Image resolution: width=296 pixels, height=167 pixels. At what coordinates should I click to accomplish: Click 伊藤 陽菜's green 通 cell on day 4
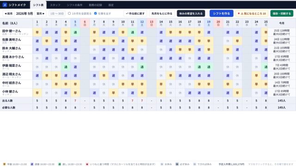[66, 67]
